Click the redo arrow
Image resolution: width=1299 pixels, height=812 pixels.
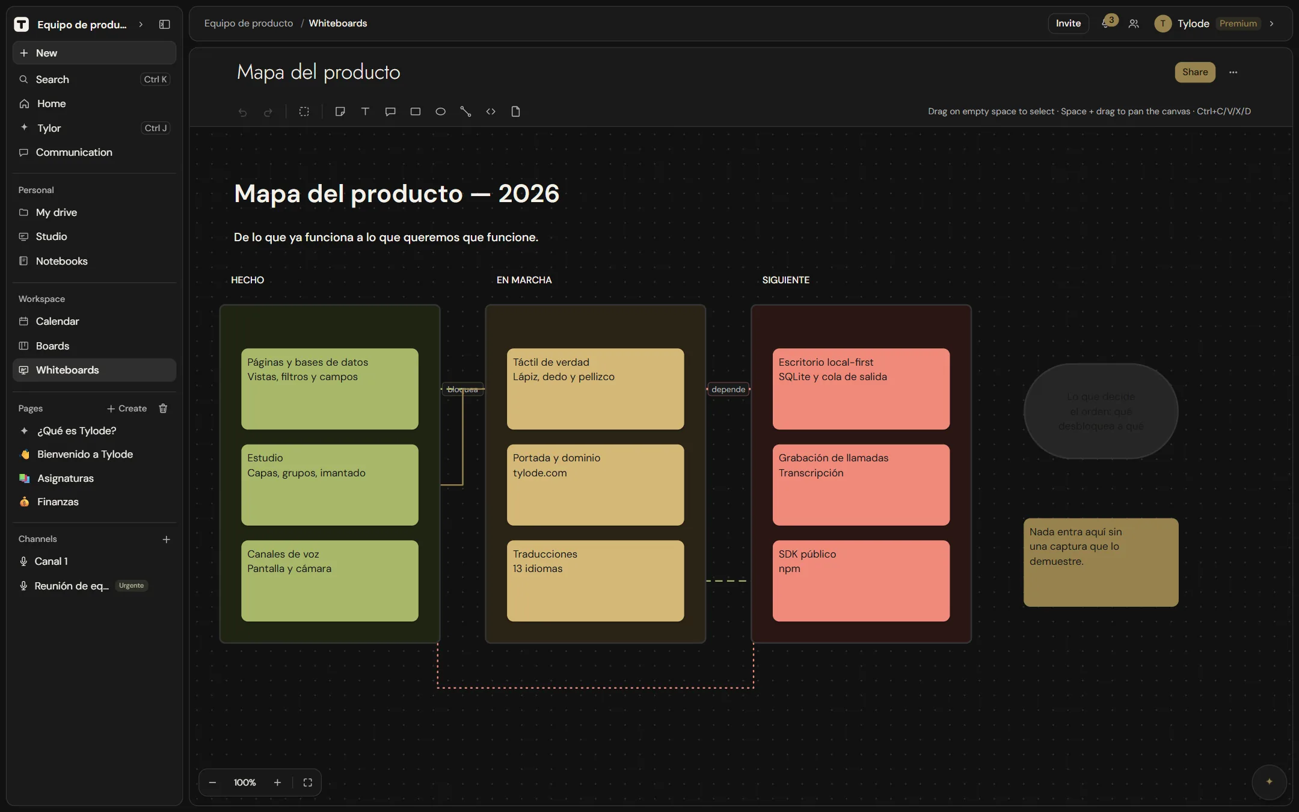click(x=268, y=112)
